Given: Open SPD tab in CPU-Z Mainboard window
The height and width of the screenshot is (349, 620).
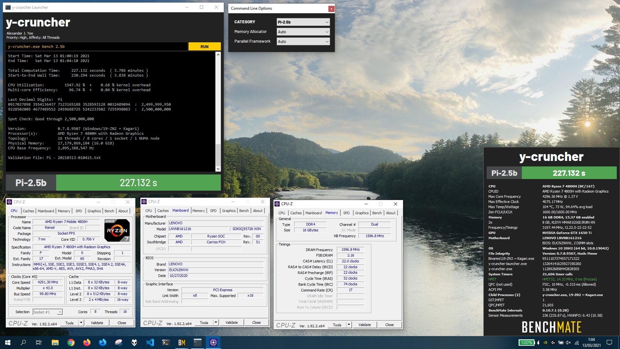Looking at the screenshot, I should pos(213,211).
